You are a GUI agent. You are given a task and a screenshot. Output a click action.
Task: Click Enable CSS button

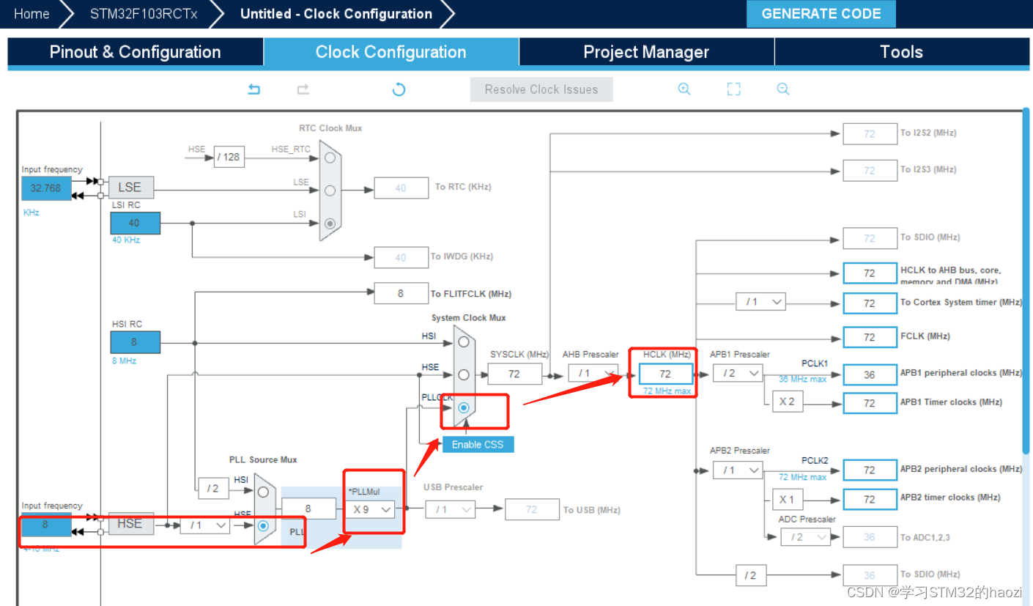tap(478, 444)
